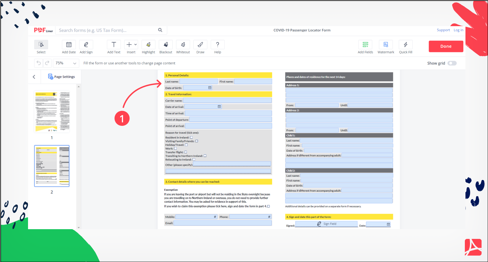Click the search magnifier icon
The image size is (488, 262).
tap(160, 30)
